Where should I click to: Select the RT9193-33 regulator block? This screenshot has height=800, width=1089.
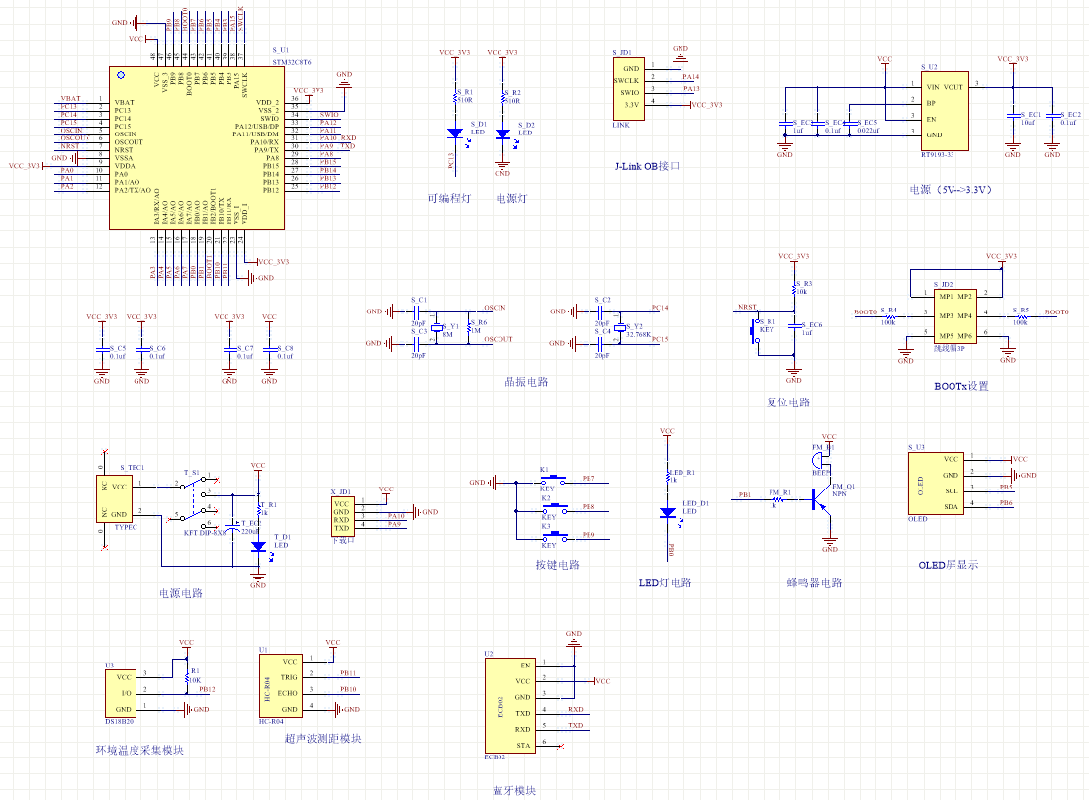(943, 110)
